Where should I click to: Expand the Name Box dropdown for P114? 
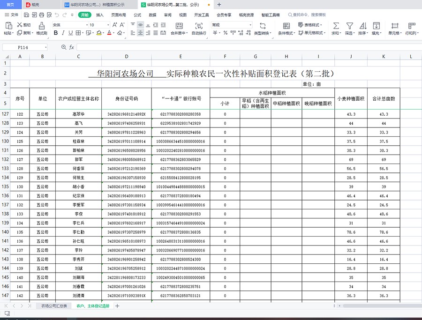point(45,47)
